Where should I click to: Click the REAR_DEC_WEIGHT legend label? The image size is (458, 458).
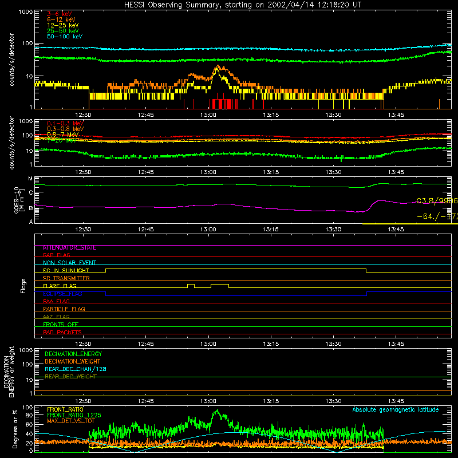pos(70,376)
